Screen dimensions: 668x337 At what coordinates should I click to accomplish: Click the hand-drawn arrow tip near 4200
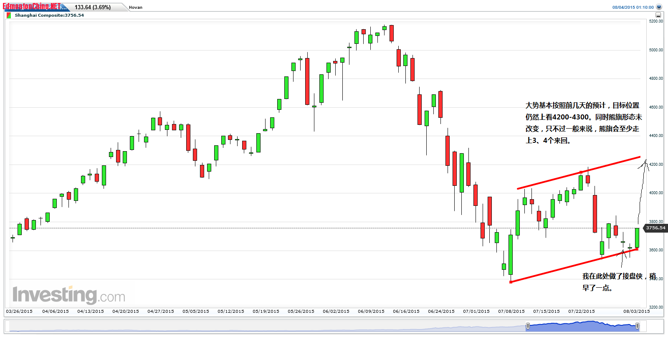[645, 161]
